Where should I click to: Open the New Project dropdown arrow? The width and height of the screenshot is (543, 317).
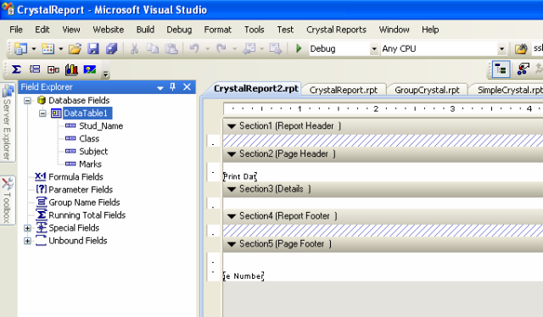coord(34,49)
